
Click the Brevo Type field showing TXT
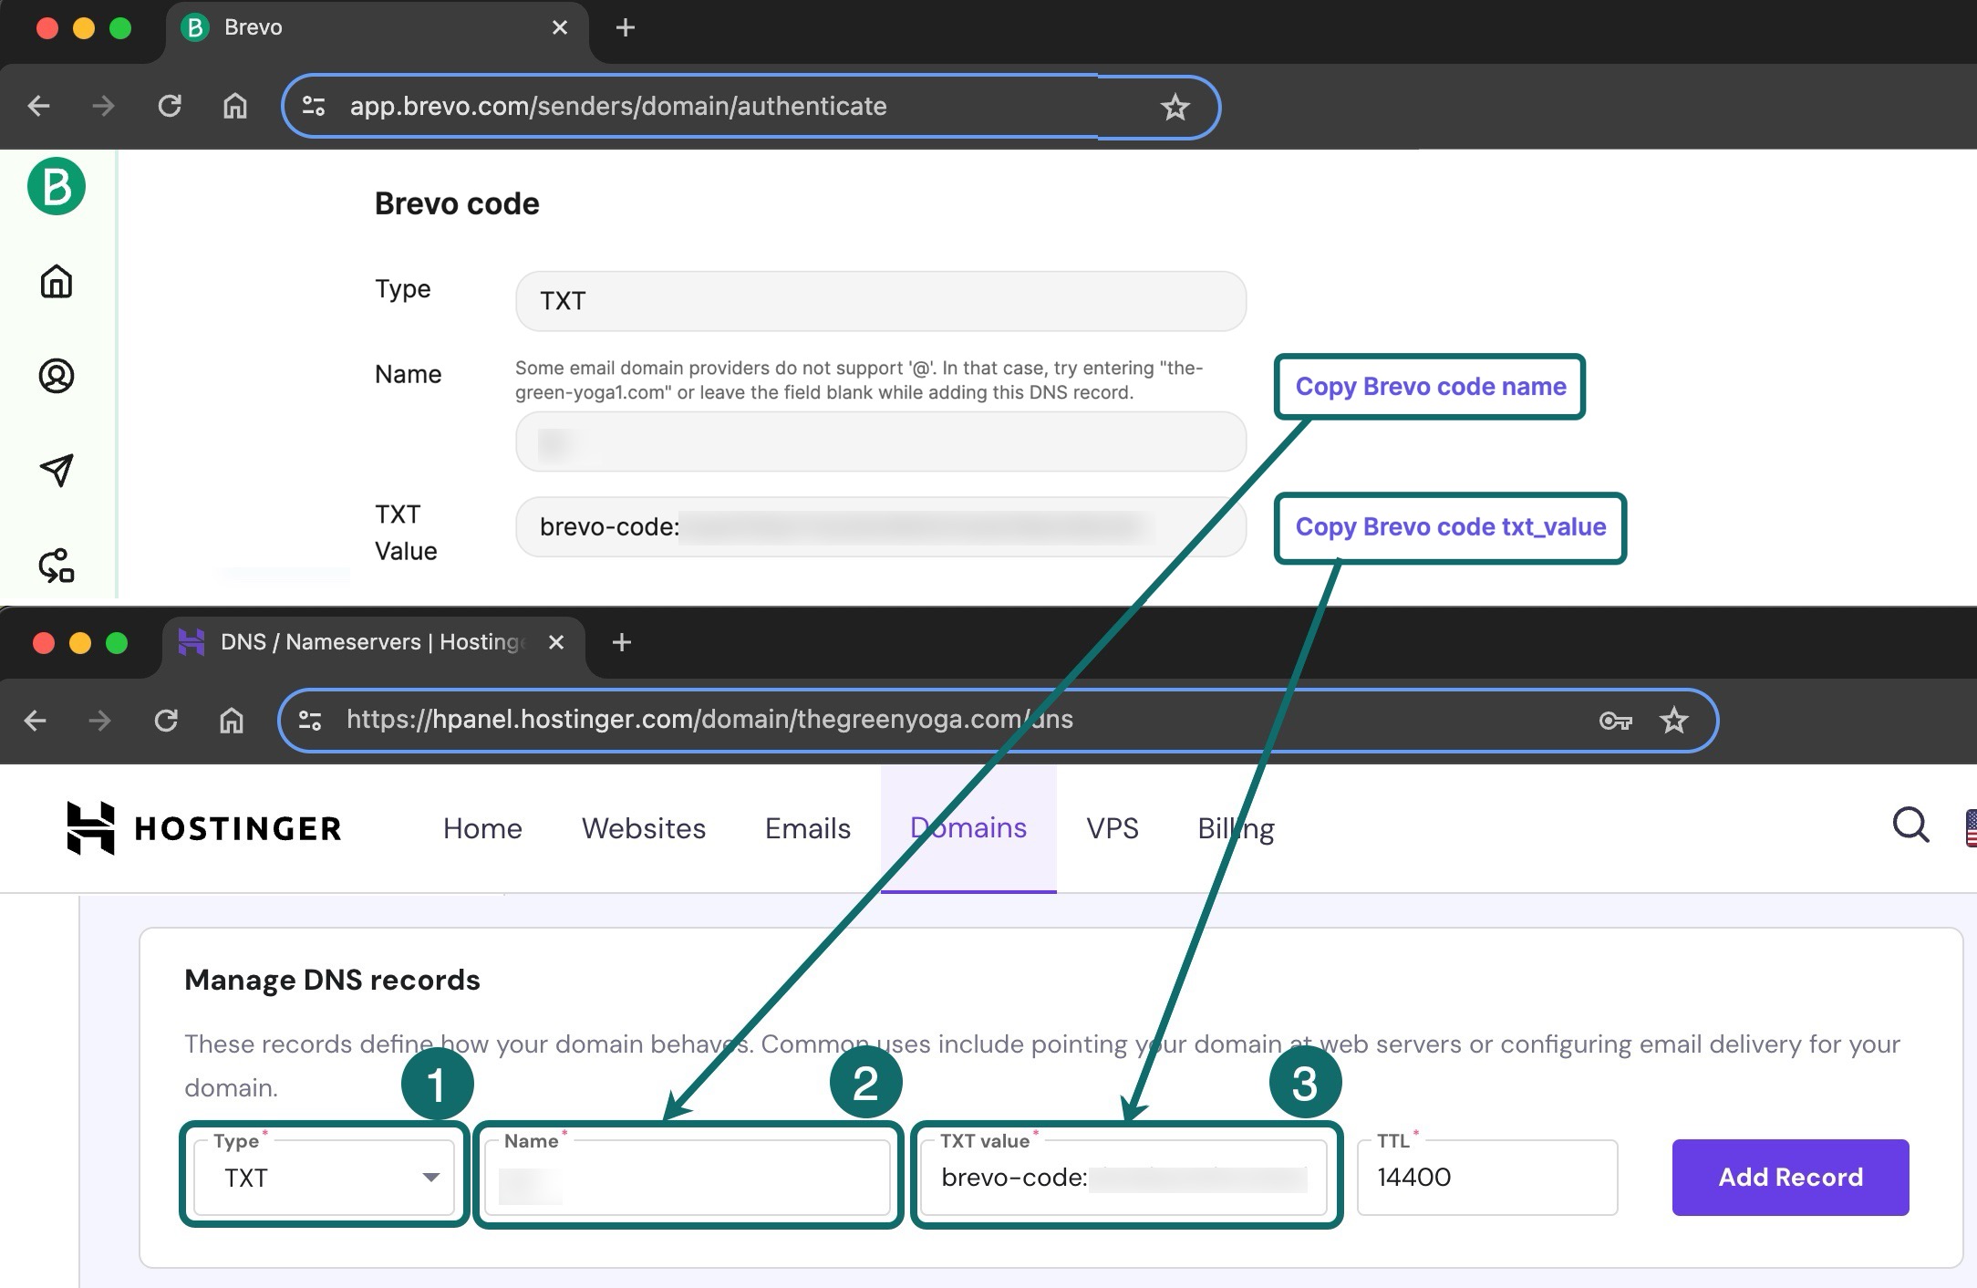point(881,301)
